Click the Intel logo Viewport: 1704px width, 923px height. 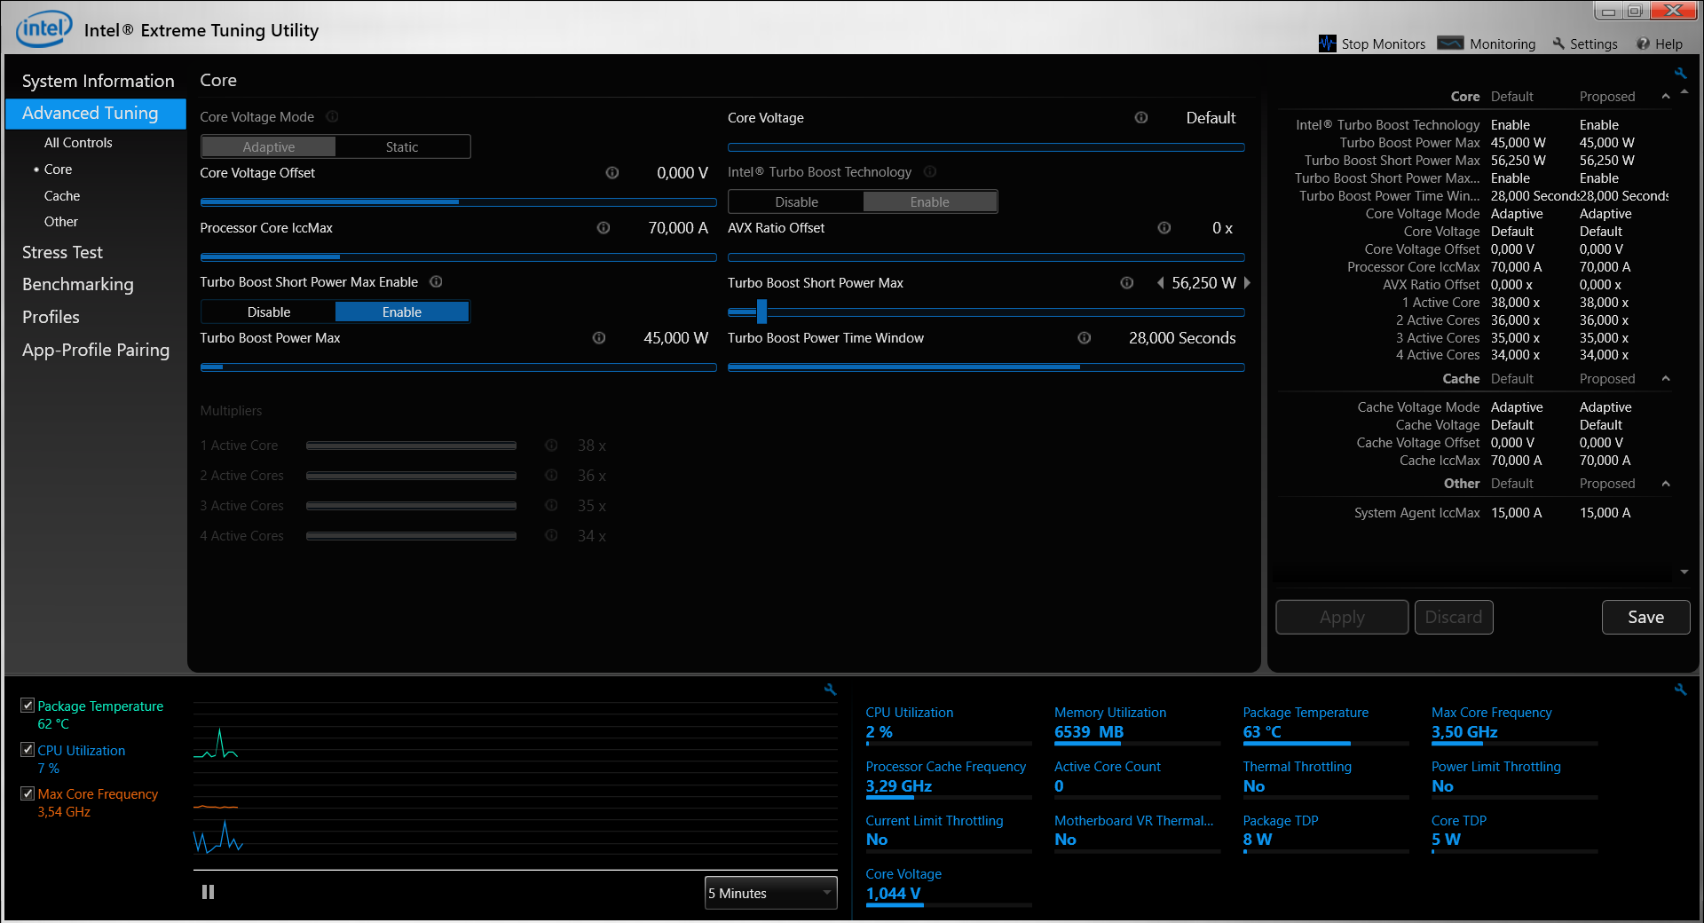pyautogui.click(x=43, y=28)
